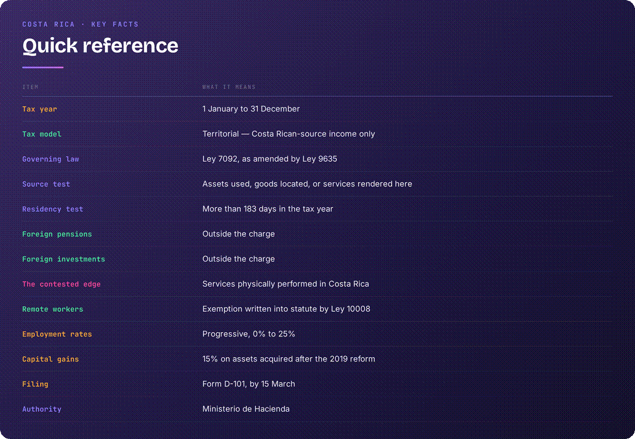This screenshot has height=439, width=635.
Task: Select the Governing law label
Action: (51, 159)
